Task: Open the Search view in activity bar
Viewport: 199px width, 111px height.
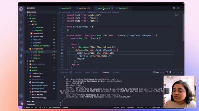Action: [21, 15]
